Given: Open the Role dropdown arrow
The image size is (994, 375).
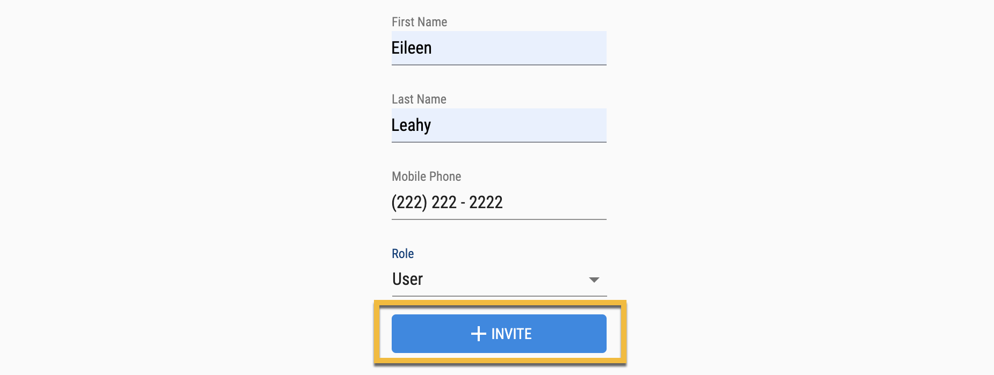Looking at the screenshot, I should (x=594, y=280).
